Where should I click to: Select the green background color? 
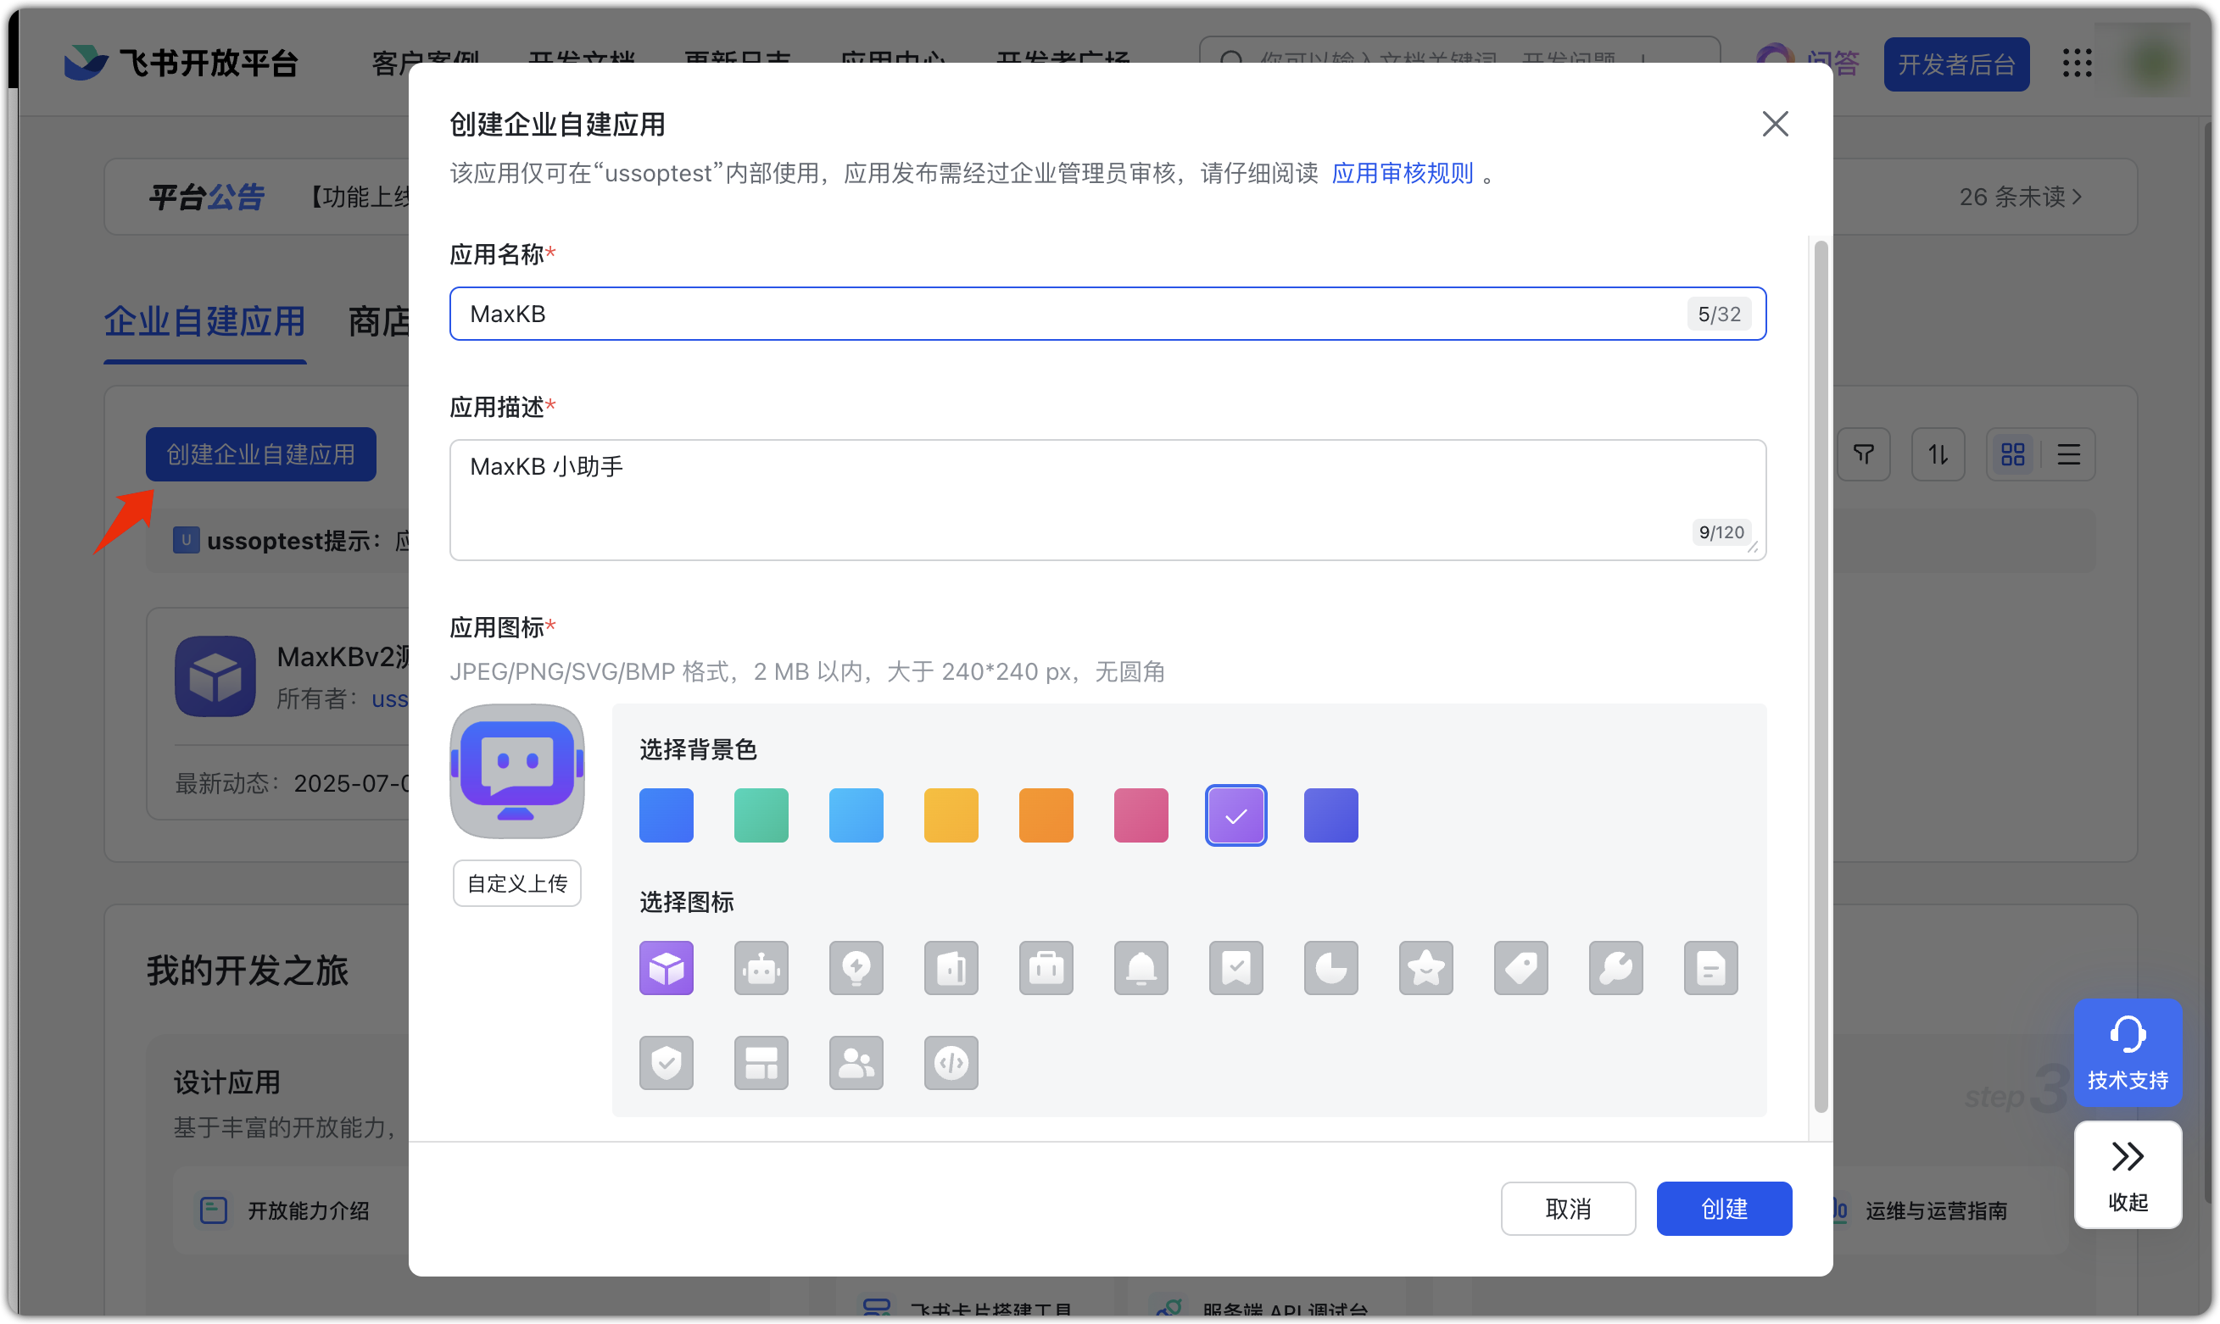point(761,815)
